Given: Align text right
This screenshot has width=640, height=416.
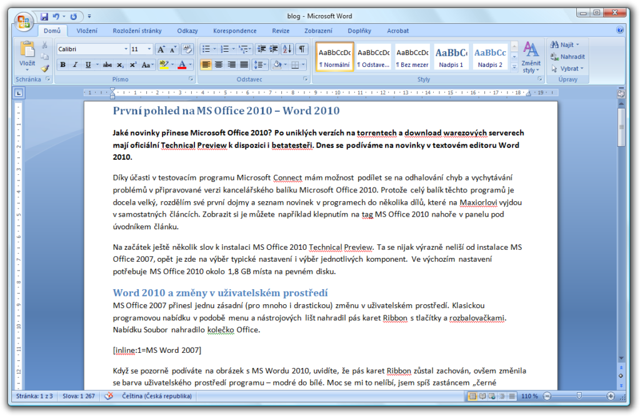Looking at the screenshot, I should click(231, 65).
